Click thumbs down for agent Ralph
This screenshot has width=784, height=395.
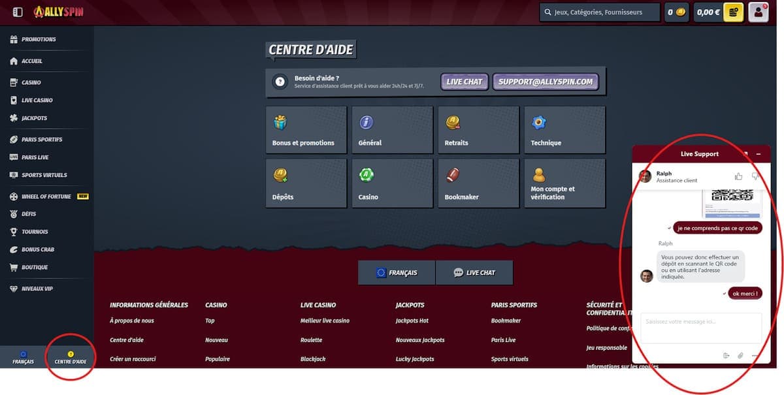tap(755, 176)
